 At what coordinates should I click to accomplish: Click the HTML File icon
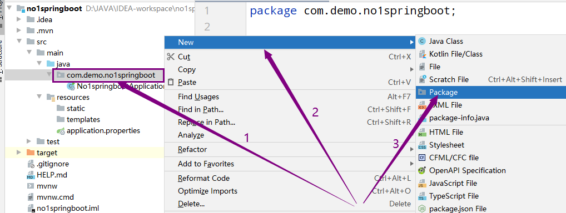click(x=421, y=132)
